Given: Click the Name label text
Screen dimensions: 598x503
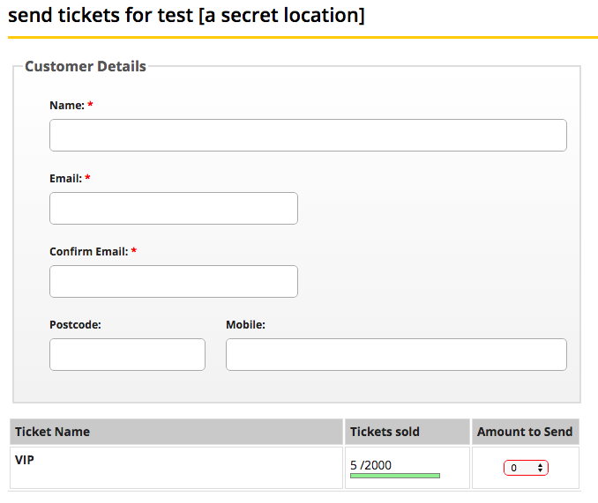Looking at the screenshot, I should pyautogui.click(x=67, y=106).
